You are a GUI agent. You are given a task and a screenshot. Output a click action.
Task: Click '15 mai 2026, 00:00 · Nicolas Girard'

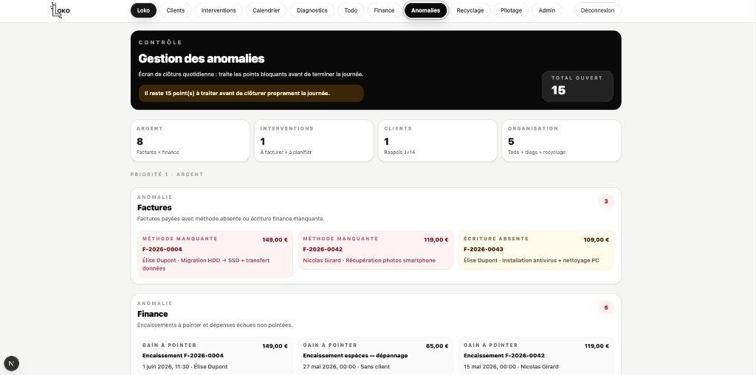coord(511,367)
